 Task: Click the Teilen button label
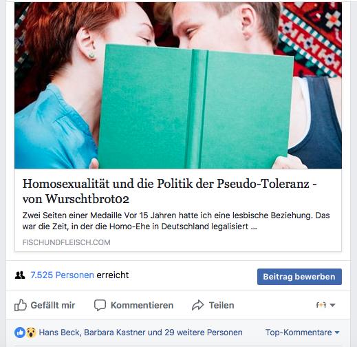(221, 305)
